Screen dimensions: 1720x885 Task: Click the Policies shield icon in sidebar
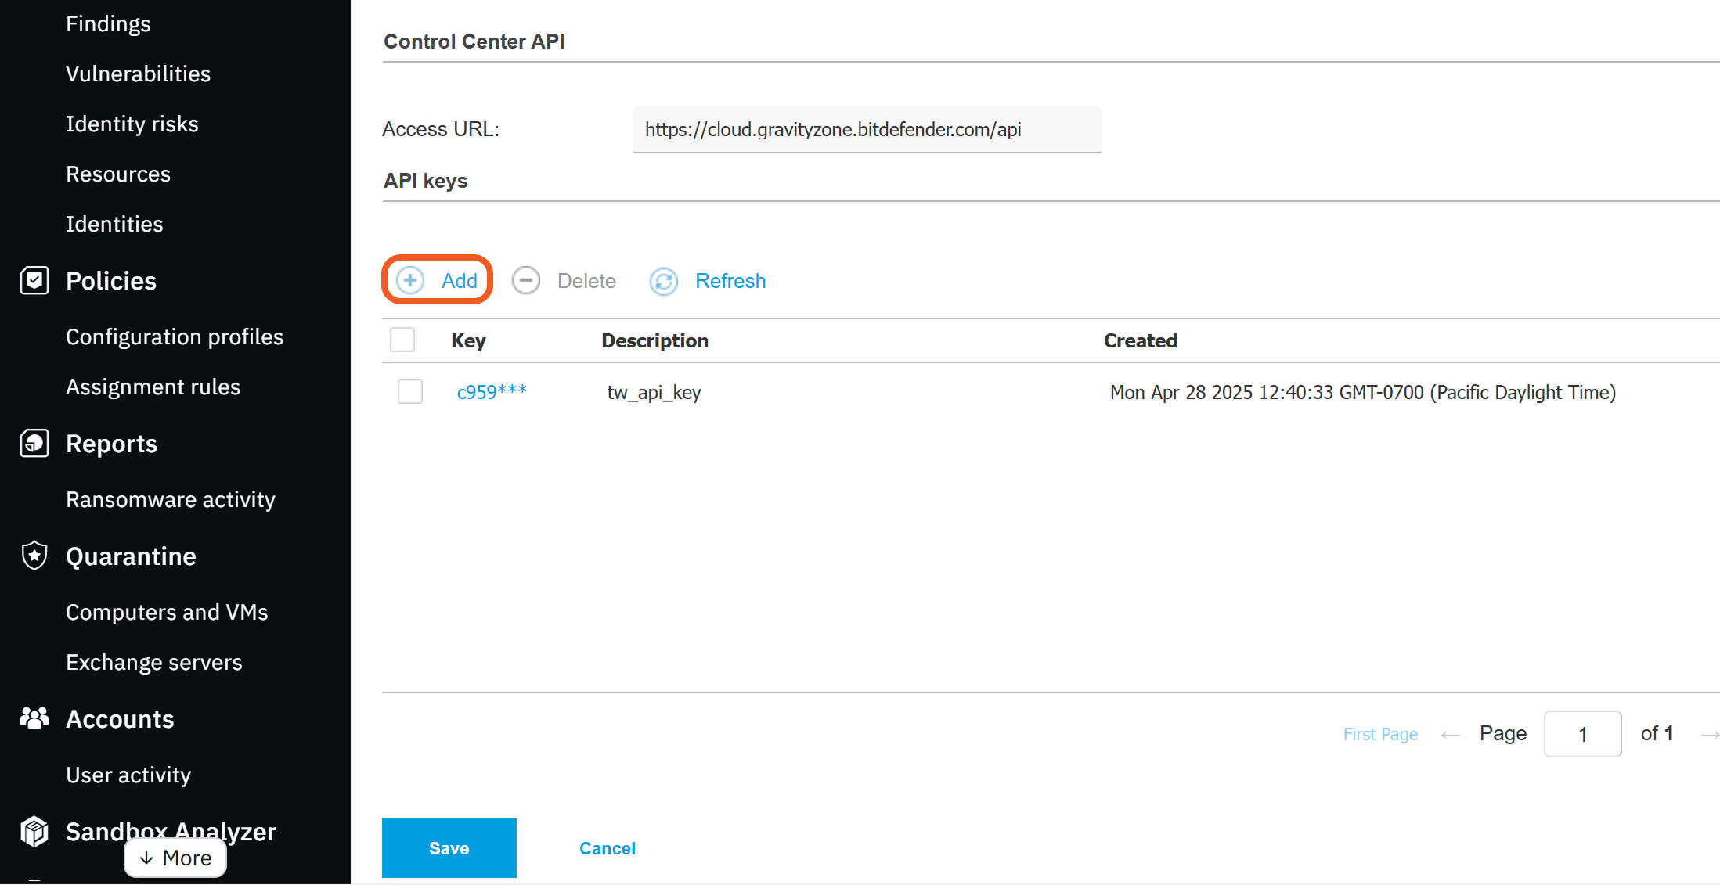pyautogui.click(x=34, y=280)
